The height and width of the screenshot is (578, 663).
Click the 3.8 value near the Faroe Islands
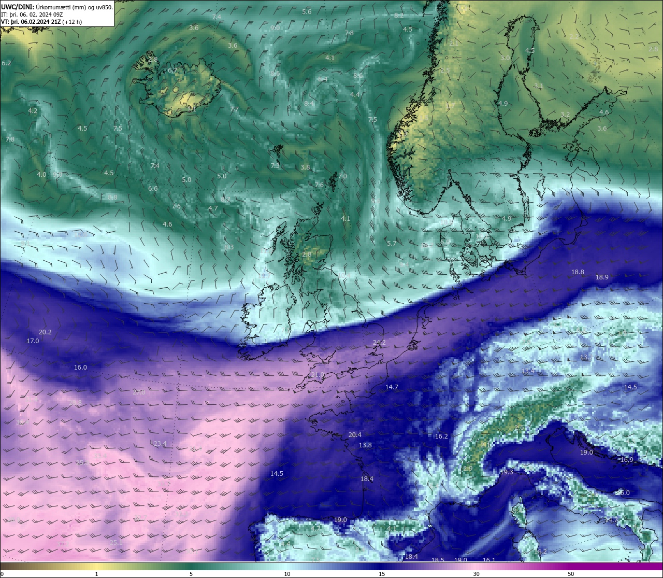pyautogui.click(x=305, y=167)
